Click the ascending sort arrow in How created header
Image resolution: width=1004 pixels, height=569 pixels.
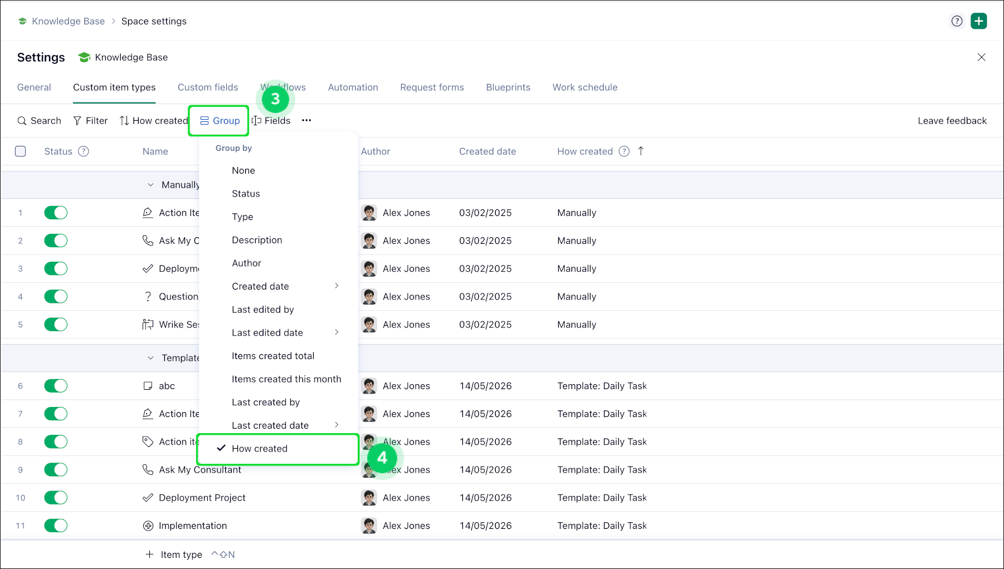point(641,151)
